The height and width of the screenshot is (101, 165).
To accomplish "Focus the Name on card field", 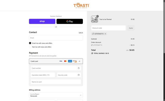I will point(56,82).
